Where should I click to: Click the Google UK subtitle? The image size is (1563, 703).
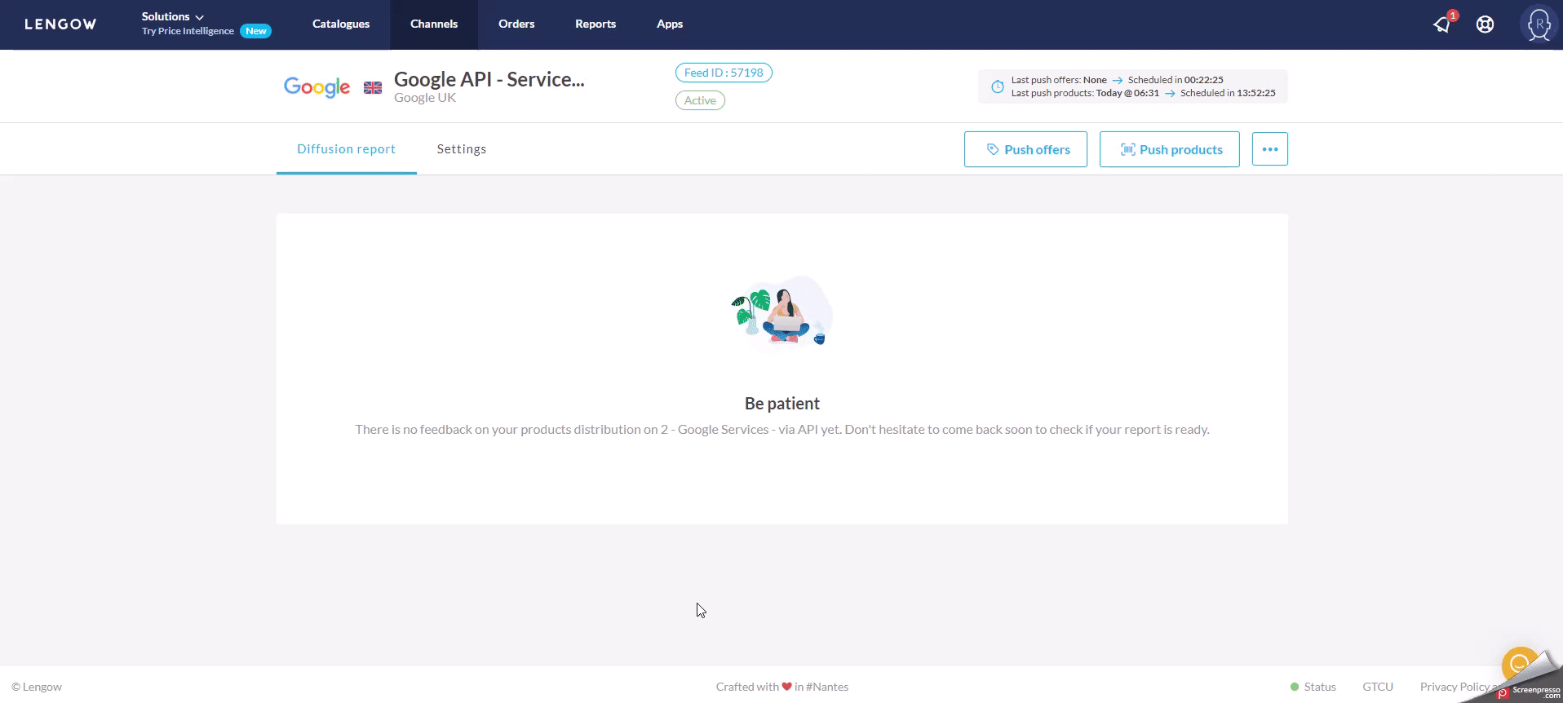(425, 98)
